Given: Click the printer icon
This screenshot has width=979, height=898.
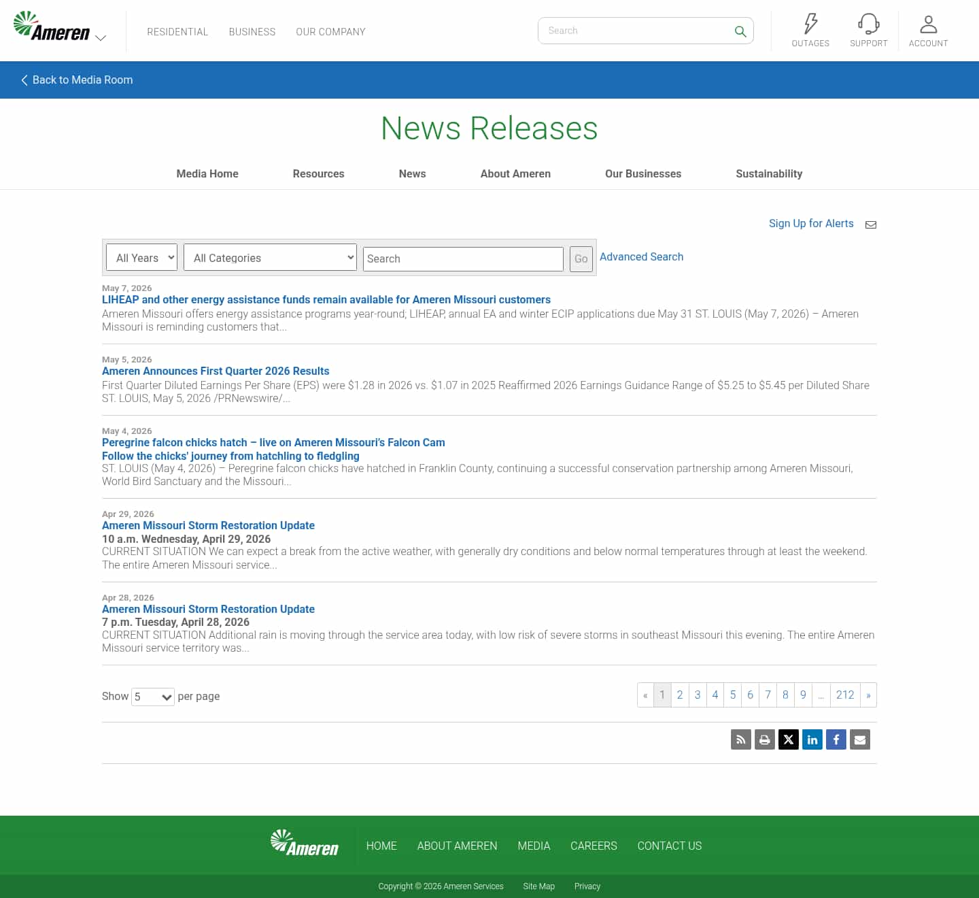Looking at the screenshot, I should pos(765,739).
